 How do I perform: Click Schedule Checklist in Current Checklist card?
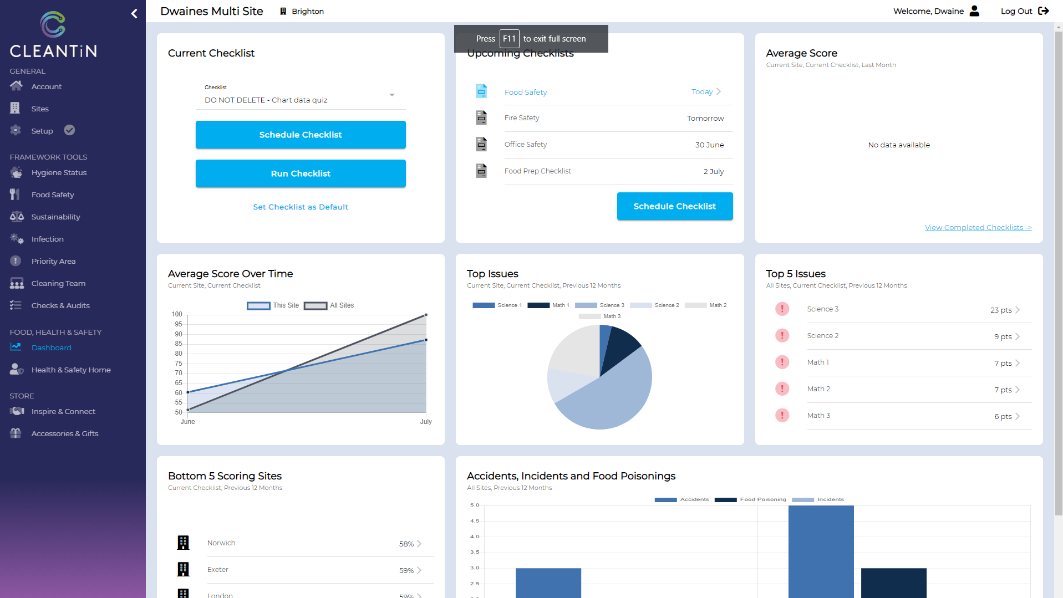click(301, 135)
